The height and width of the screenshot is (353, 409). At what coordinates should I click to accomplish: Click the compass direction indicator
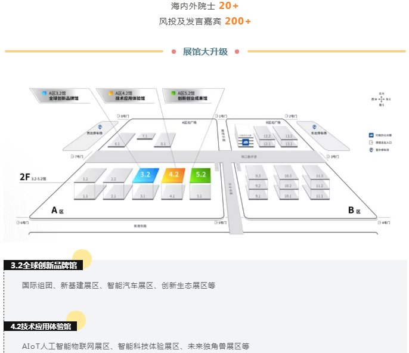[380, 98]
